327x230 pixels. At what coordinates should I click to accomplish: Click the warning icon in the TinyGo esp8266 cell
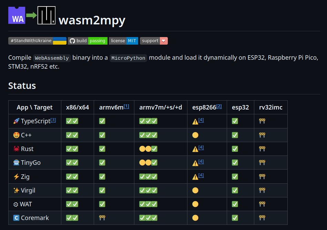(x=195, y=163)
